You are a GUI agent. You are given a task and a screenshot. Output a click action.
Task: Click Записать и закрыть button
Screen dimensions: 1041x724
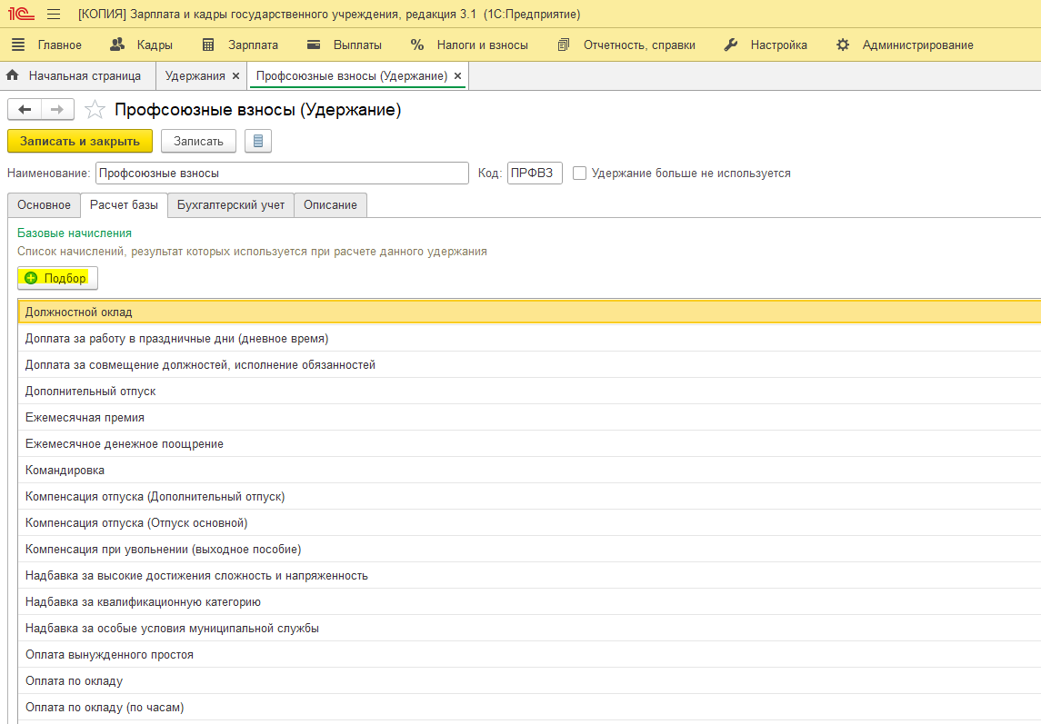[x=80, y=141]
